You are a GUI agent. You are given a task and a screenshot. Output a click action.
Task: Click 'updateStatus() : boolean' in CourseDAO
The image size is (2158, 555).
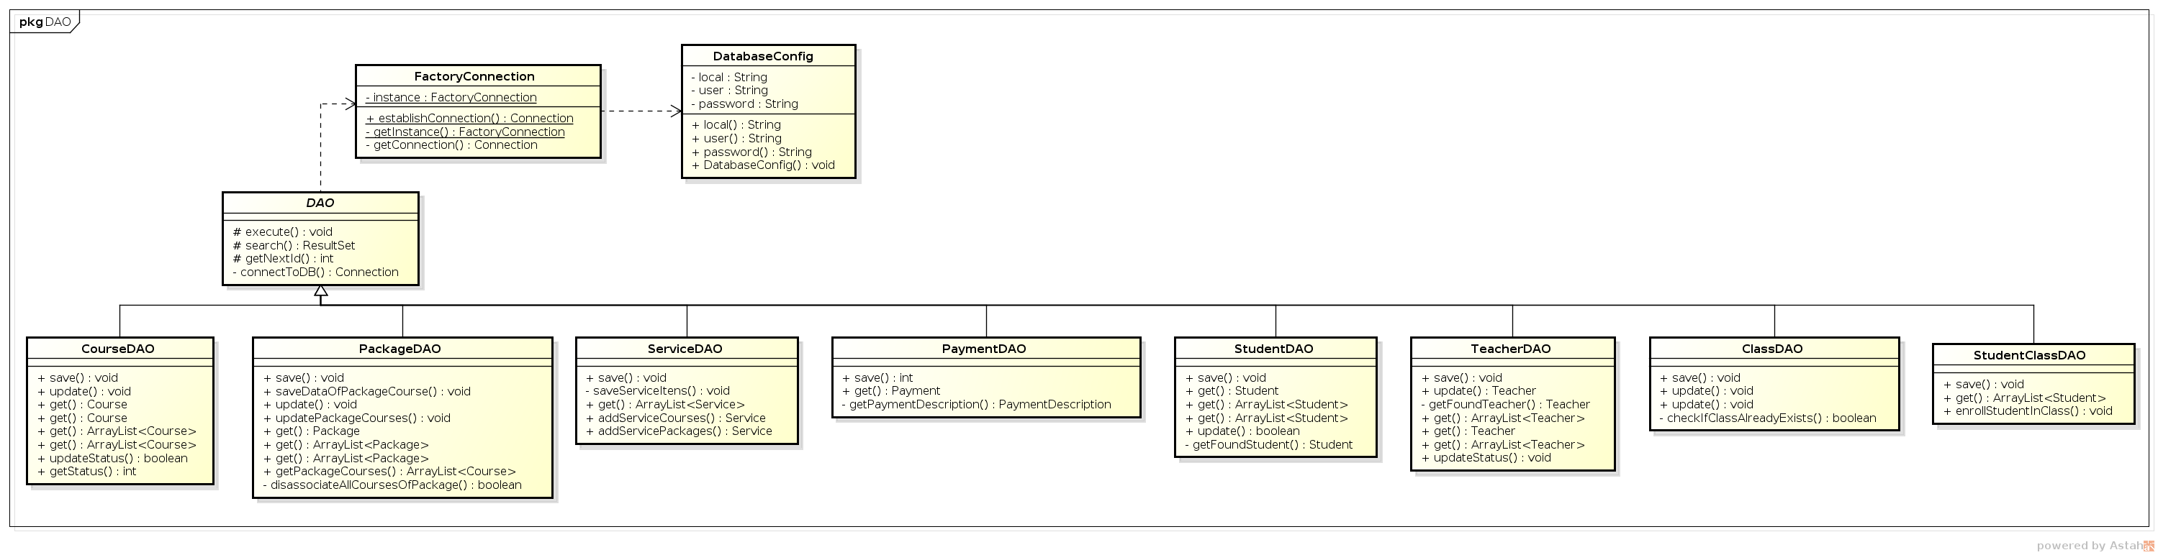(112, 459)
